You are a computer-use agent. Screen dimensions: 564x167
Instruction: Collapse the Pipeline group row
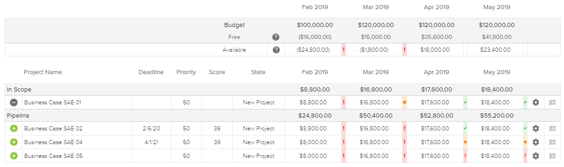283,116
